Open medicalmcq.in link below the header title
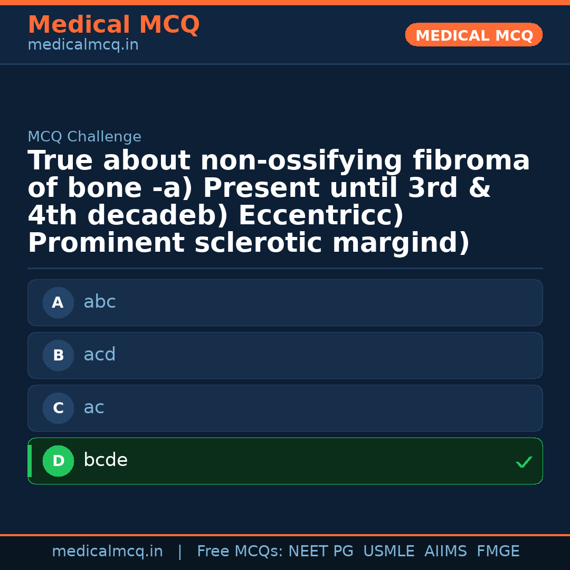Screen dimensions: 570x570 coord(83,45)
